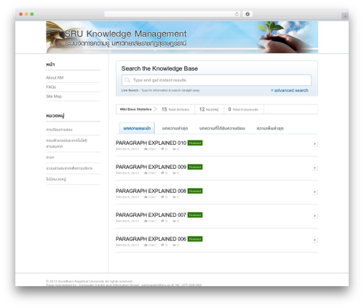
Task: Click Featured badge on PARAGRAPH EXPLAINED 010
Action: click(195, 143)
